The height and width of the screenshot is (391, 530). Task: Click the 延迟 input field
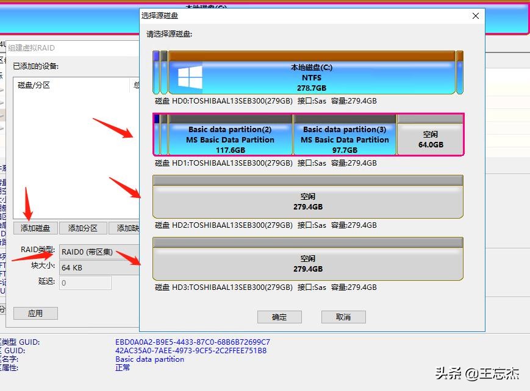[x=85, y=283]
